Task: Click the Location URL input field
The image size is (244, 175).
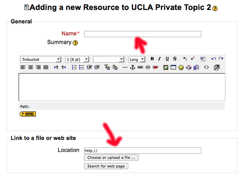Action: [x=143, y=151]
